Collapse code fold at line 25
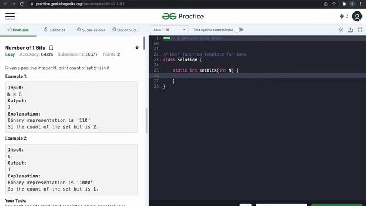This screenshot has height=206, width=366. point(161,70)
